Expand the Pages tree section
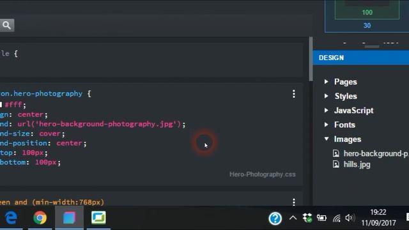The width and height of the screenshot is (409, 230). coord(327,82)
